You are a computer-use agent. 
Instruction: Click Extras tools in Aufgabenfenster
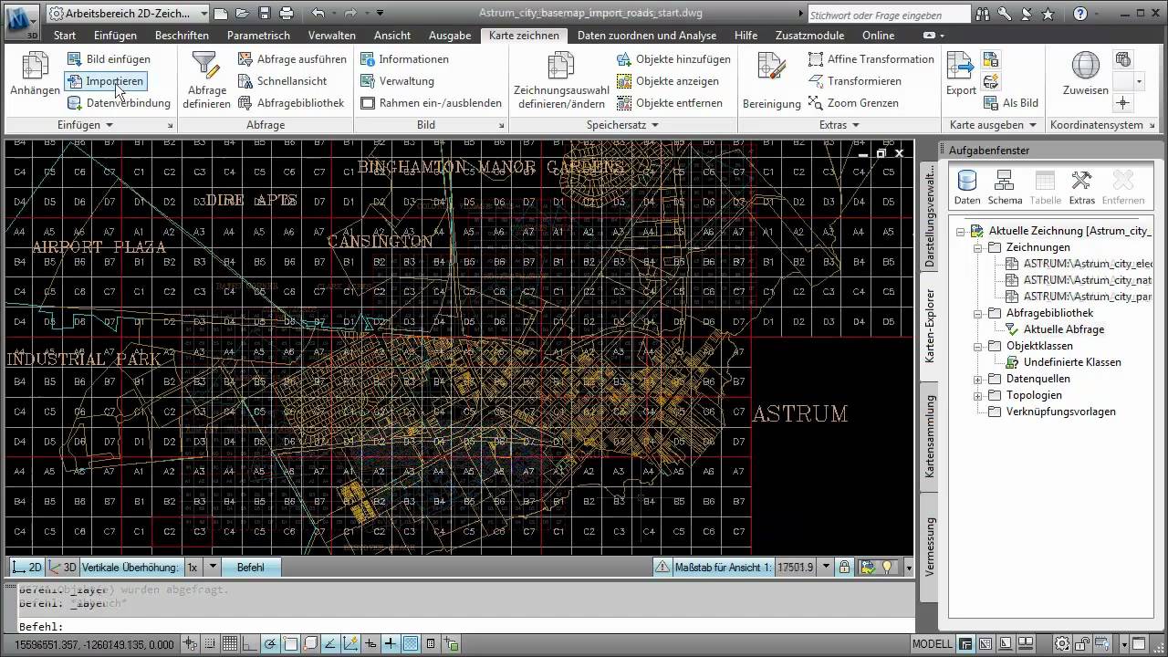tap(1082, 185)
